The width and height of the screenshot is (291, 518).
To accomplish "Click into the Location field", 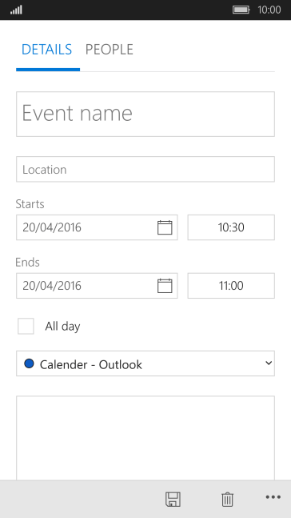I will [145, 169].
